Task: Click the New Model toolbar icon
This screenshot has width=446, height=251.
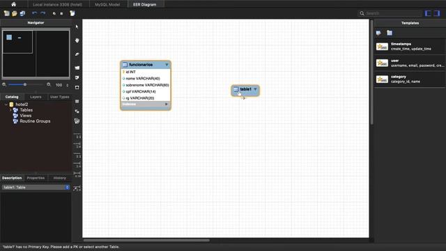Action: [6, 13]
